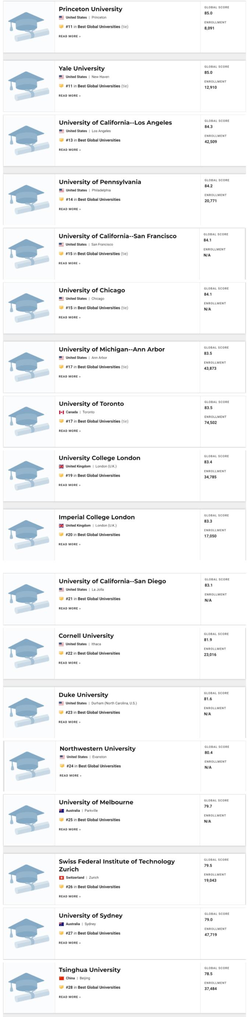Click the University of Toronto cap icon
The image size is (249, 1017).
29,421
